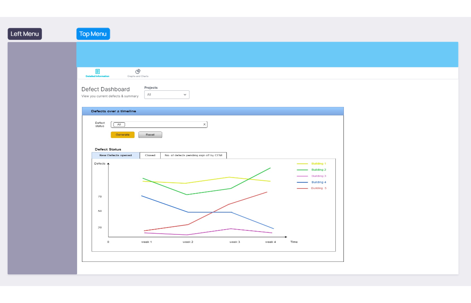Click the Top Menu label button
Screen dimensions: 471x303
tap(93, 34)
